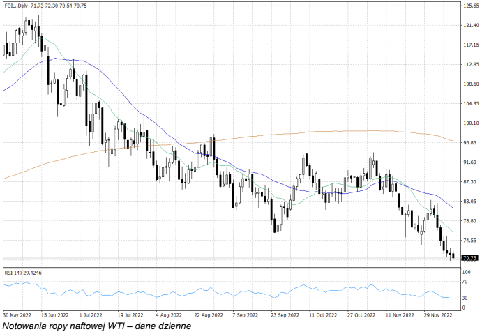Click the FOIL Daily symbol label
Image resolution: width=482 pixels, height=334 pixels.
[15, 6]
